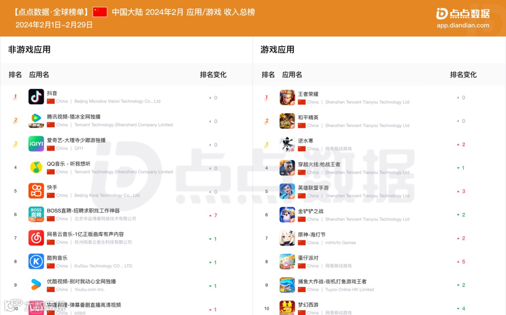Click the 英雄联盟手游 game icon
Viewport: 506px width, 315px height.
coord(287,191)
